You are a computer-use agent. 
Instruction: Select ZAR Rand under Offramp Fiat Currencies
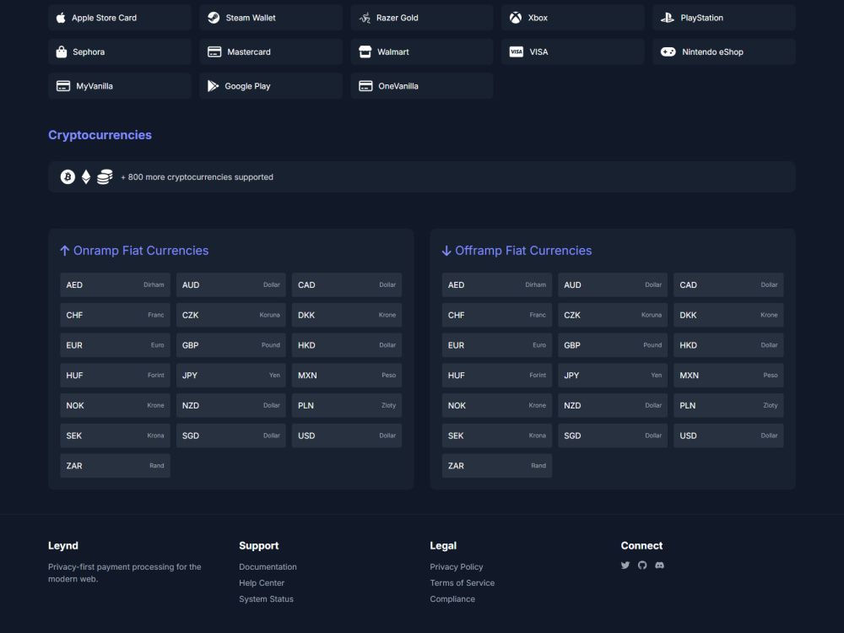click(x=497, y=466)
